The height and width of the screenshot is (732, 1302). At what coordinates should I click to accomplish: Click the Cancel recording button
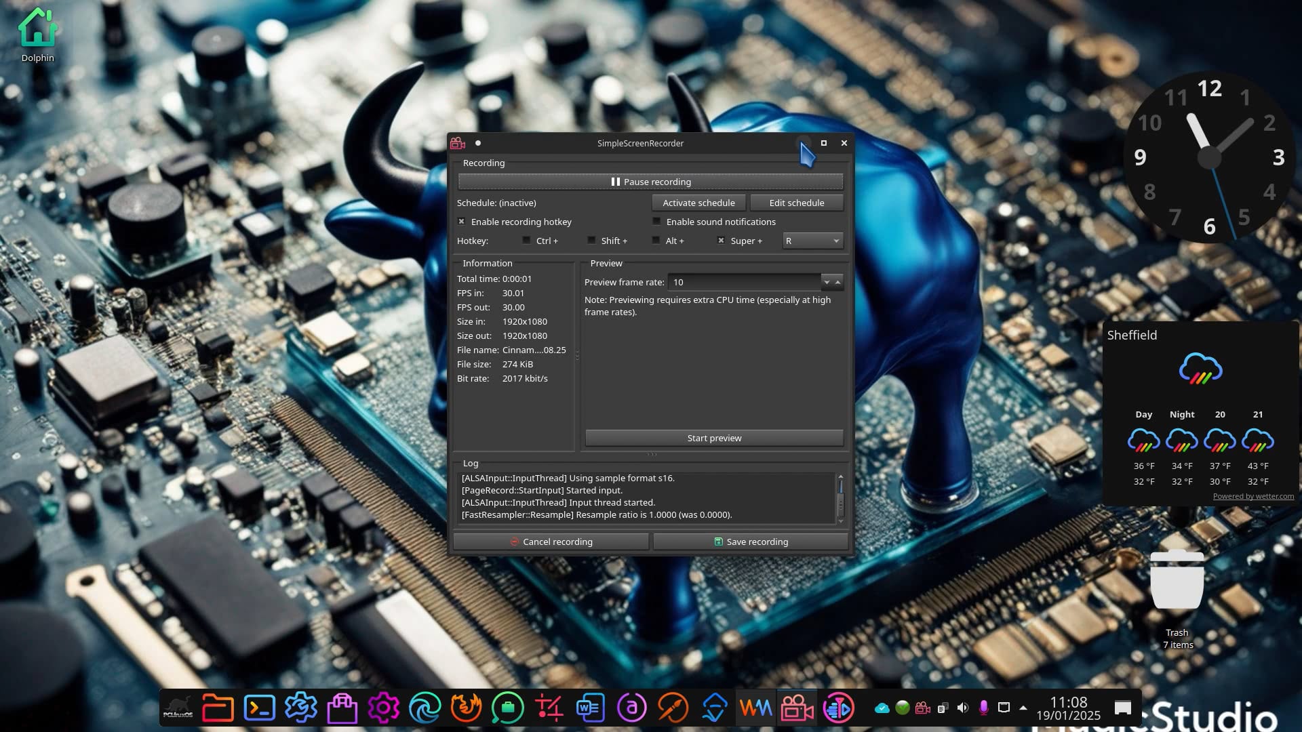pos(551,542)
